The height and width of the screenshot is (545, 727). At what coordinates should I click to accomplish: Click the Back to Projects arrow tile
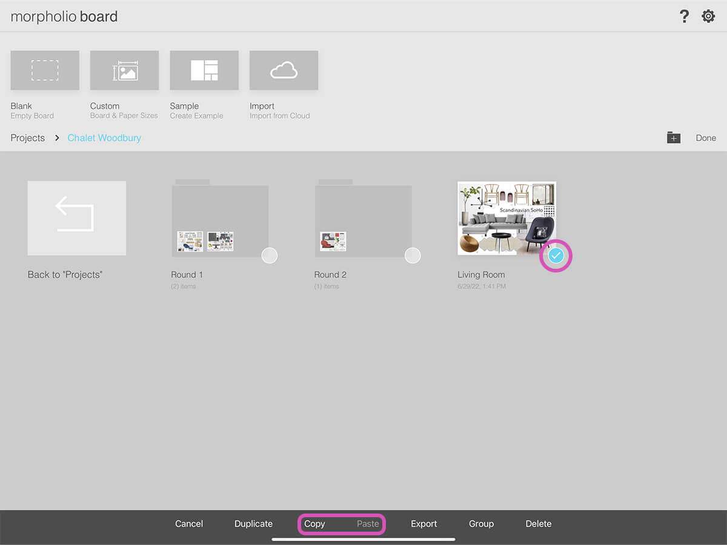tap(77, 218)
